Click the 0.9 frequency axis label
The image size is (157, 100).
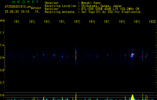[2, 58]
